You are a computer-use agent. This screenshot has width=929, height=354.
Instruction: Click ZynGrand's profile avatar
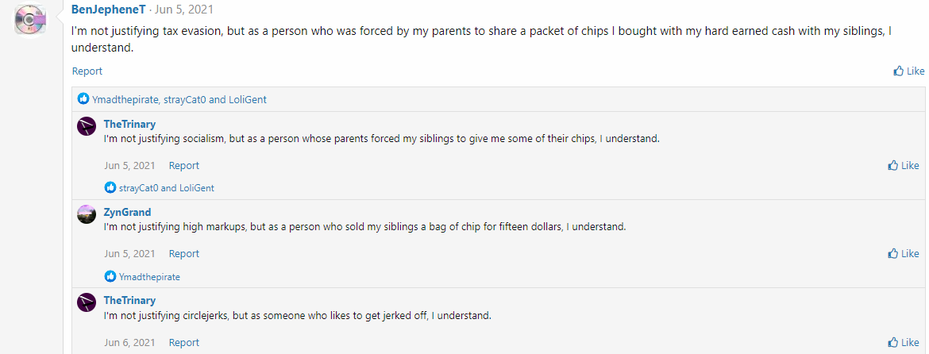click(x=87, y=215)
